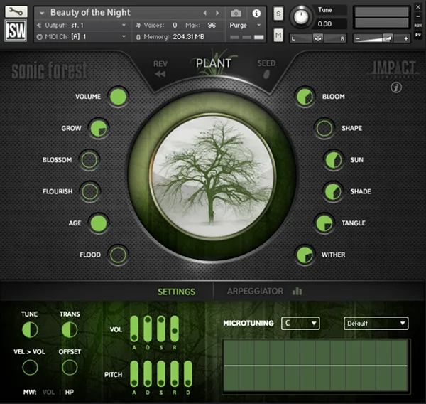The height and width of the screenshot is (404, 426).
Task: Open the wrench instrument options icon
Action: coord(16,11)
